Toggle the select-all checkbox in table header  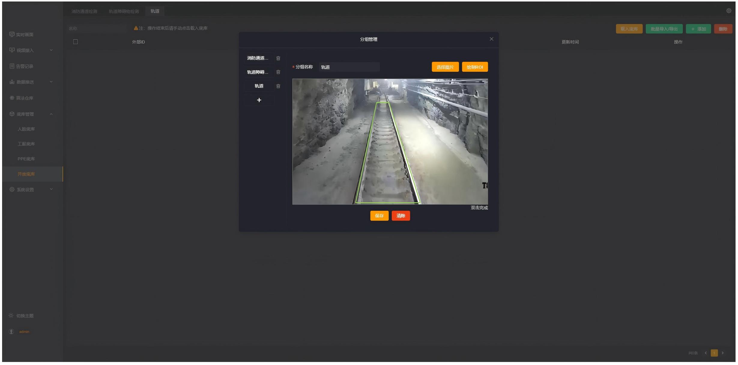[x=75, y=42]
